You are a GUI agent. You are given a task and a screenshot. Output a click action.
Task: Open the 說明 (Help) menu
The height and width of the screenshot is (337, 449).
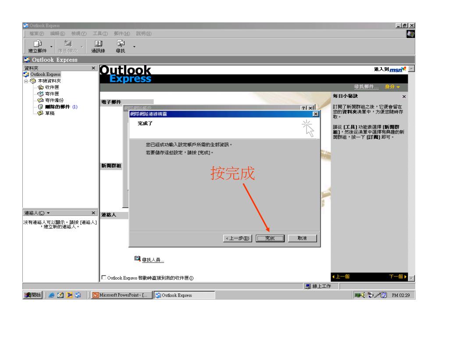pyautogui.click(x=144, y=33)
